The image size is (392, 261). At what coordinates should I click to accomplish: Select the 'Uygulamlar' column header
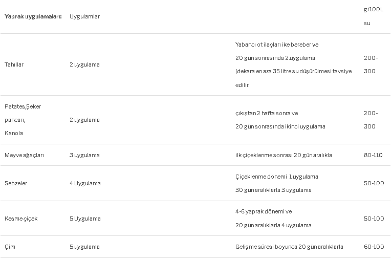[84, 16]
